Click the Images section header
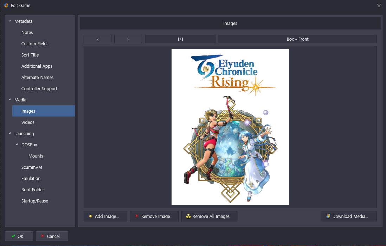This screenshot has width=386, height=246. click(x=230, y=24)
